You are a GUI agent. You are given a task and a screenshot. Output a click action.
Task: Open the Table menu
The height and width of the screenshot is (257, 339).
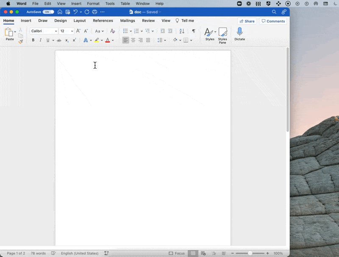(x=125, y=3)
